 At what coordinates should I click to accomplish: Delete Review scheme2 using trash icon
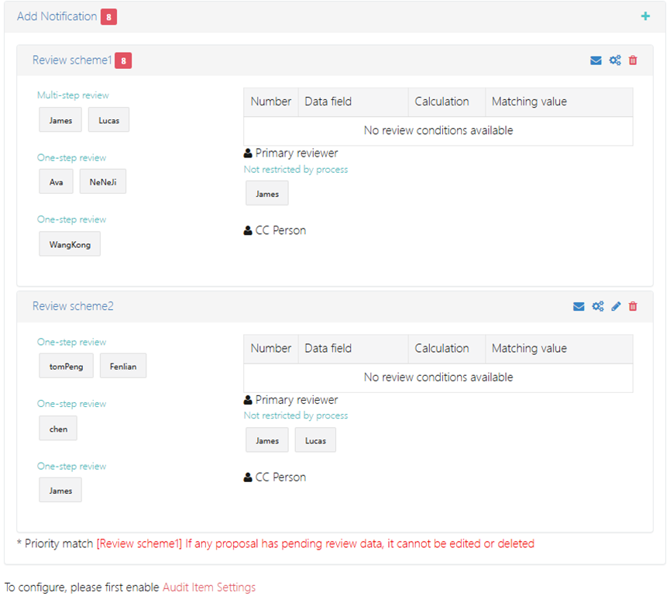(x=633, y=306)
